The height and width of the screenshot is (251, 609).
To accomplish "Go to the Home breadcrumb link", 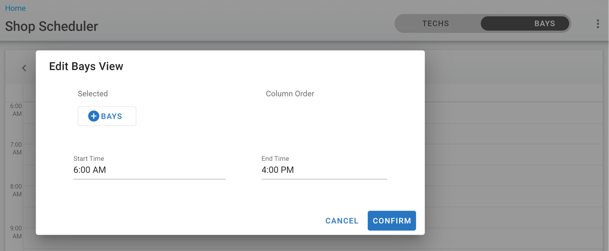I will [x=15, y=8].
